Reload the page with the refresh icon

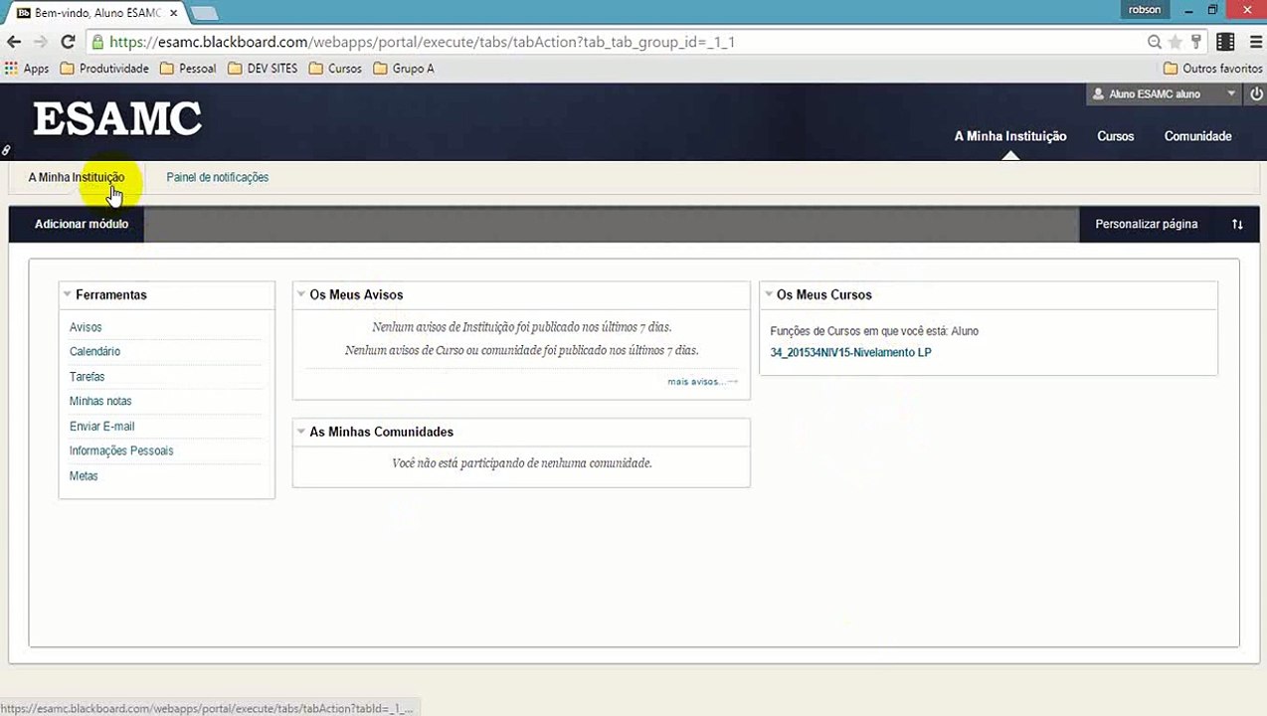click(x=68, y=42)
